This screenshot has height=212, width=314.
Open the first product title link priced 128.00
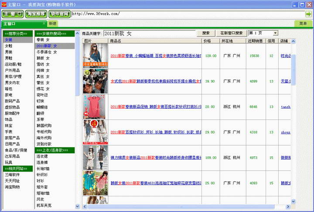(156, 56)
